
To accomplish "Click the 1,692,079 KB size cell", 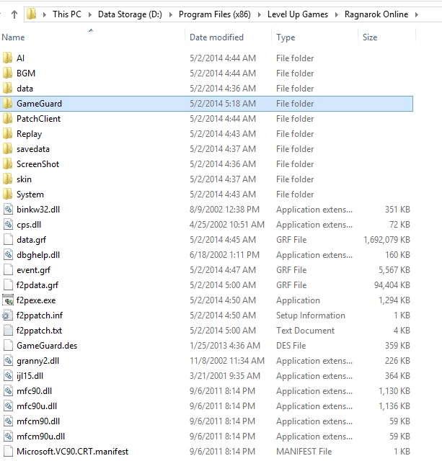I will [x=386, y=240].
